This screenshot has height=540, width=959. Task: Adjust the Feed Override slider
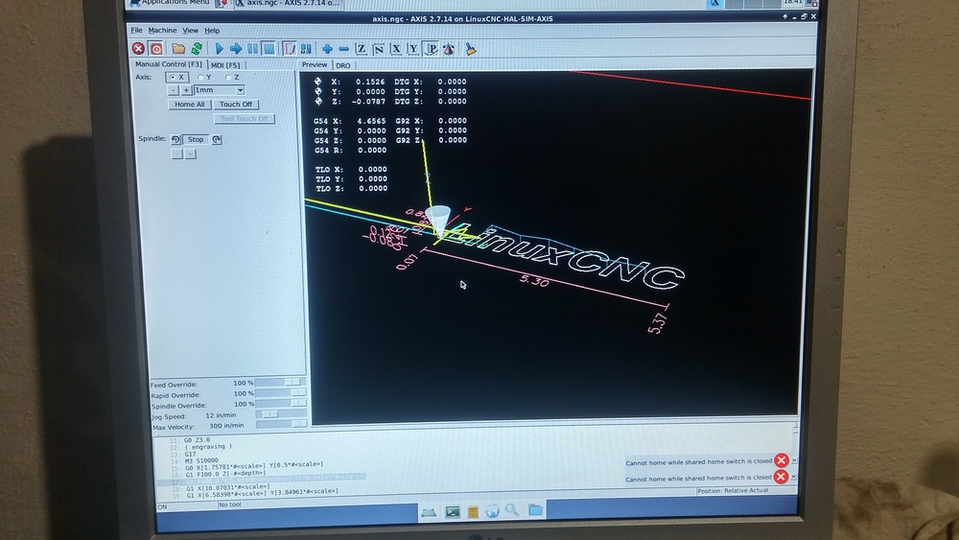coord(280,384)
